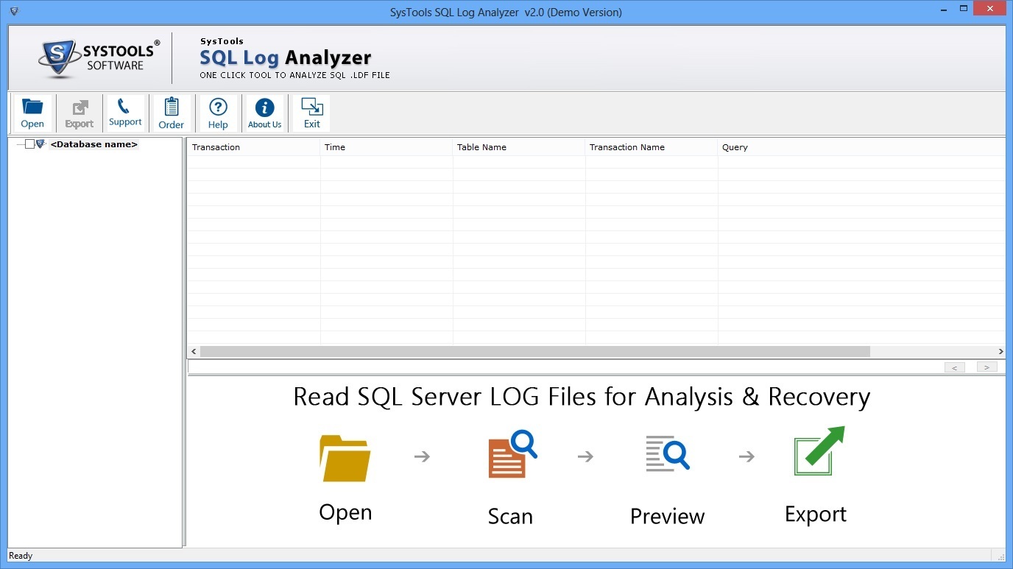Click the database shield icon in tree

tap(40, 144)
